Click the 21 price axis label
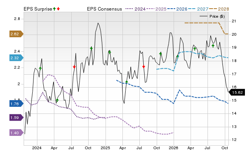The height and width of the screenshot is (150, 252). (234, 21)
